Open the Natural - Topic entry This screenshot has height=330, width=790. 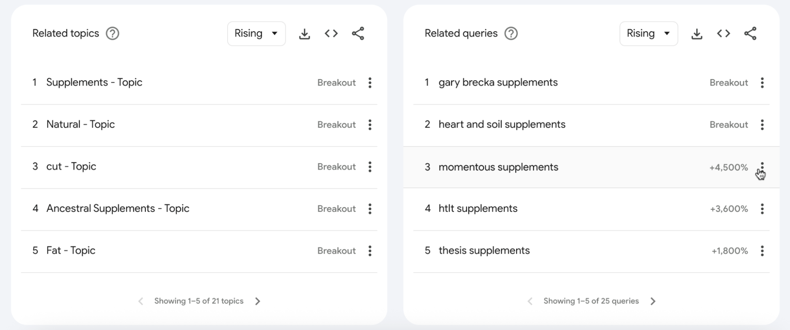[x=81, y=124]
